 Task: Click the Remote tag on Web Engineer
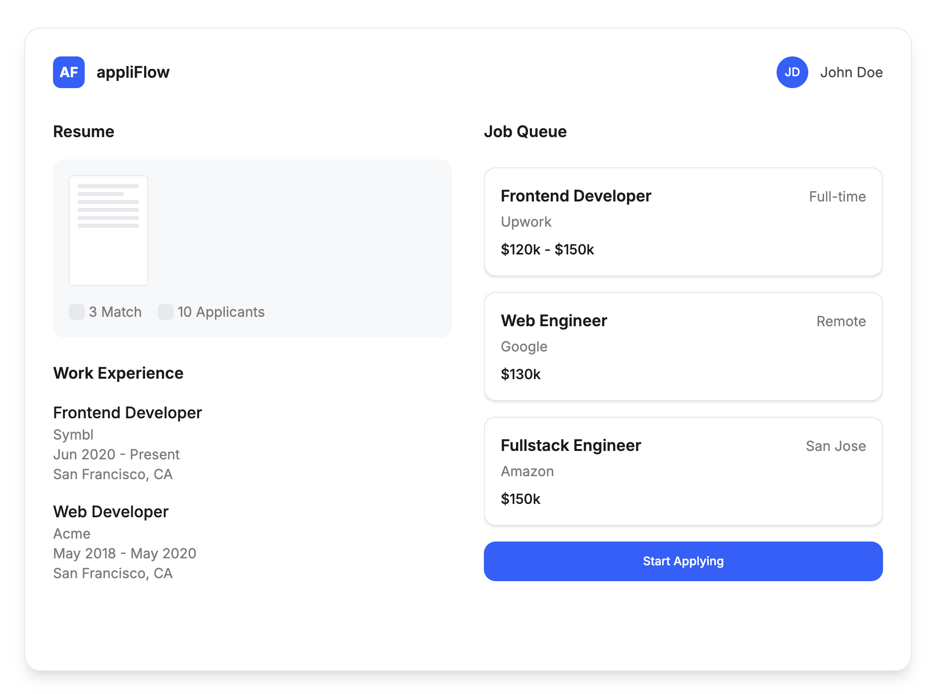[x=841, y=321]
